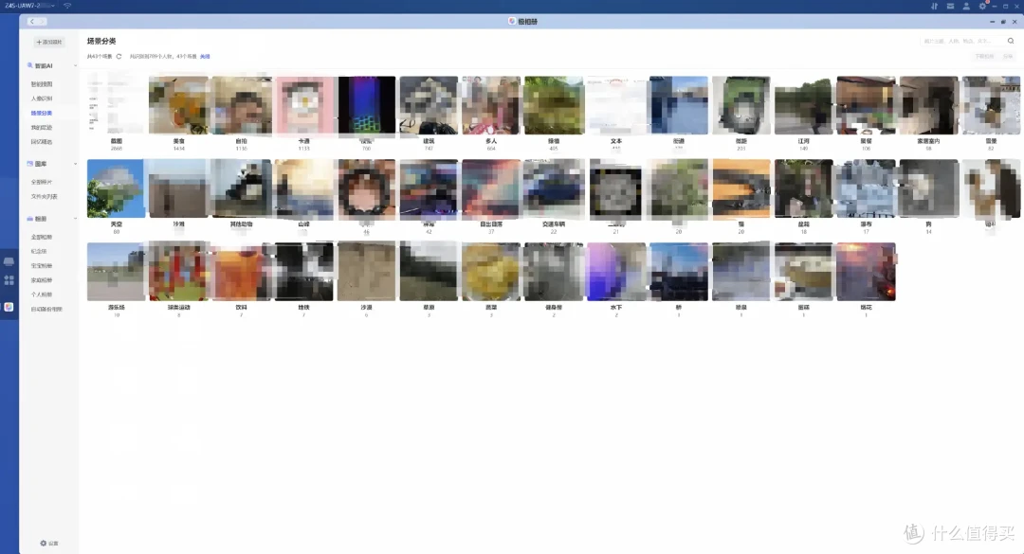Open the 交通车辆 scene thumbnail
Viewport: 1024px width, 554px height.
pyautogui.click(x=554, y=188)
